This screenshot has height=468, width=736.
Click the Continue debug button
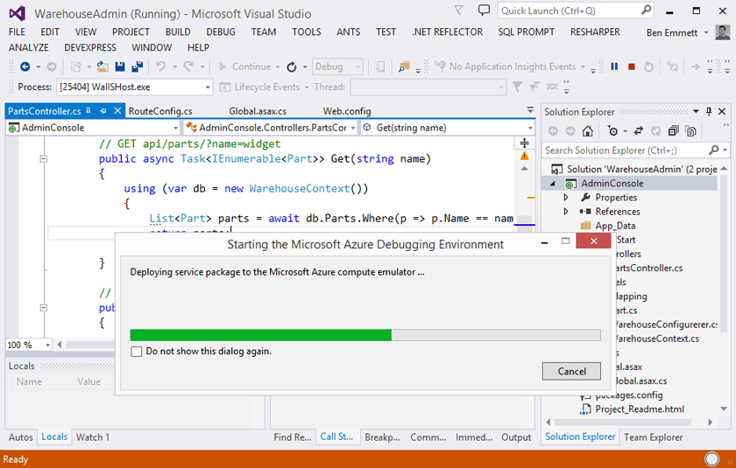tap(246, 66)
